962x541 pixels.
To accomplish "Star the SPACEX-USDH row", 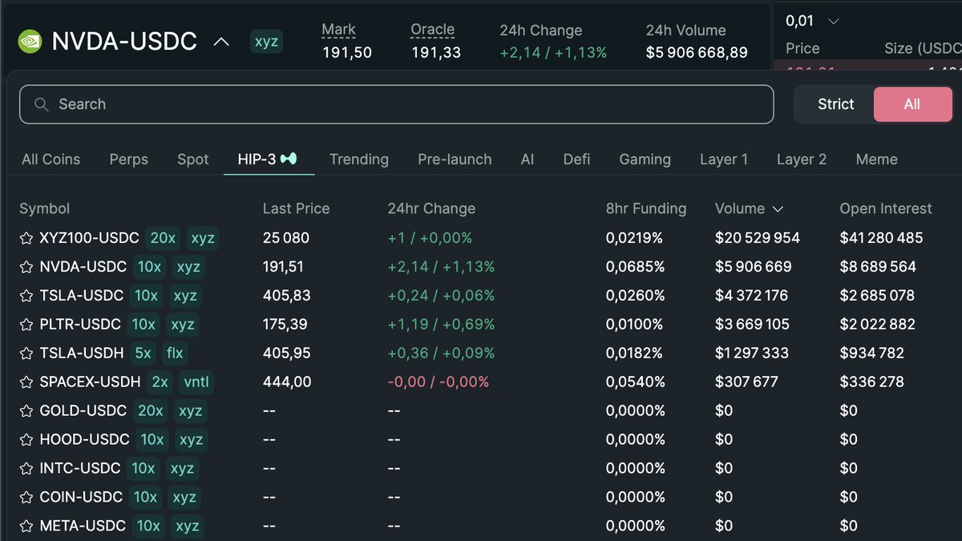I will [26, 382].
